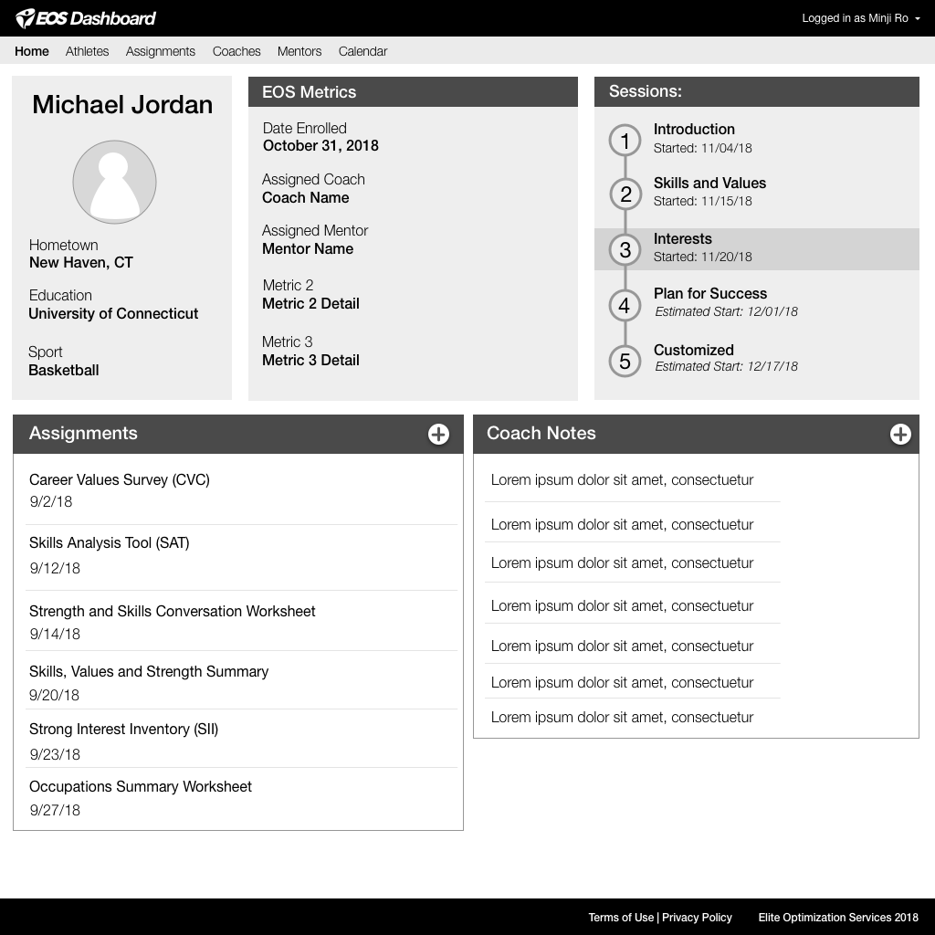The width and height of the screenshot is (935, 935).
Task: Open the Customized session
Action: pos(694,350)
